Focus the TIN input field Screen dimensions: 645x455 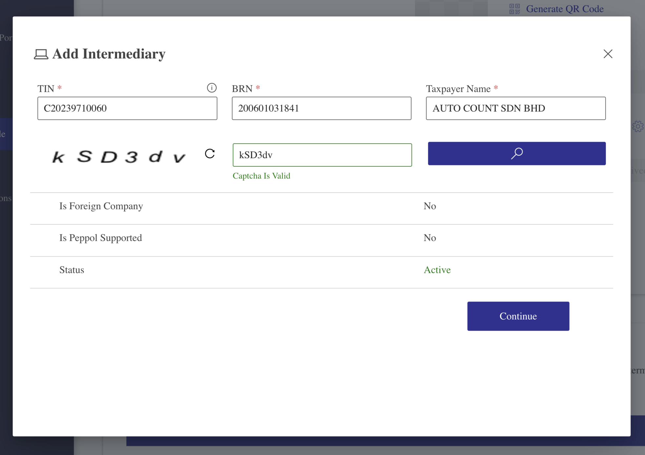pos(127,108)
